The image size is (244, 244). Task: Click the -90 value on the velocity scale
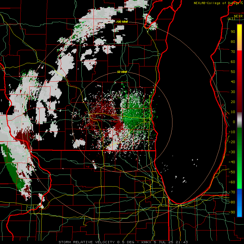pyautogui.click(x=232, y=212)
